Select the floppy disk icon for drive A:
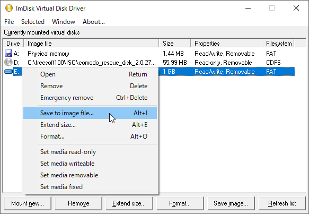This screenshot has width=309, height=214. [8, 54]
